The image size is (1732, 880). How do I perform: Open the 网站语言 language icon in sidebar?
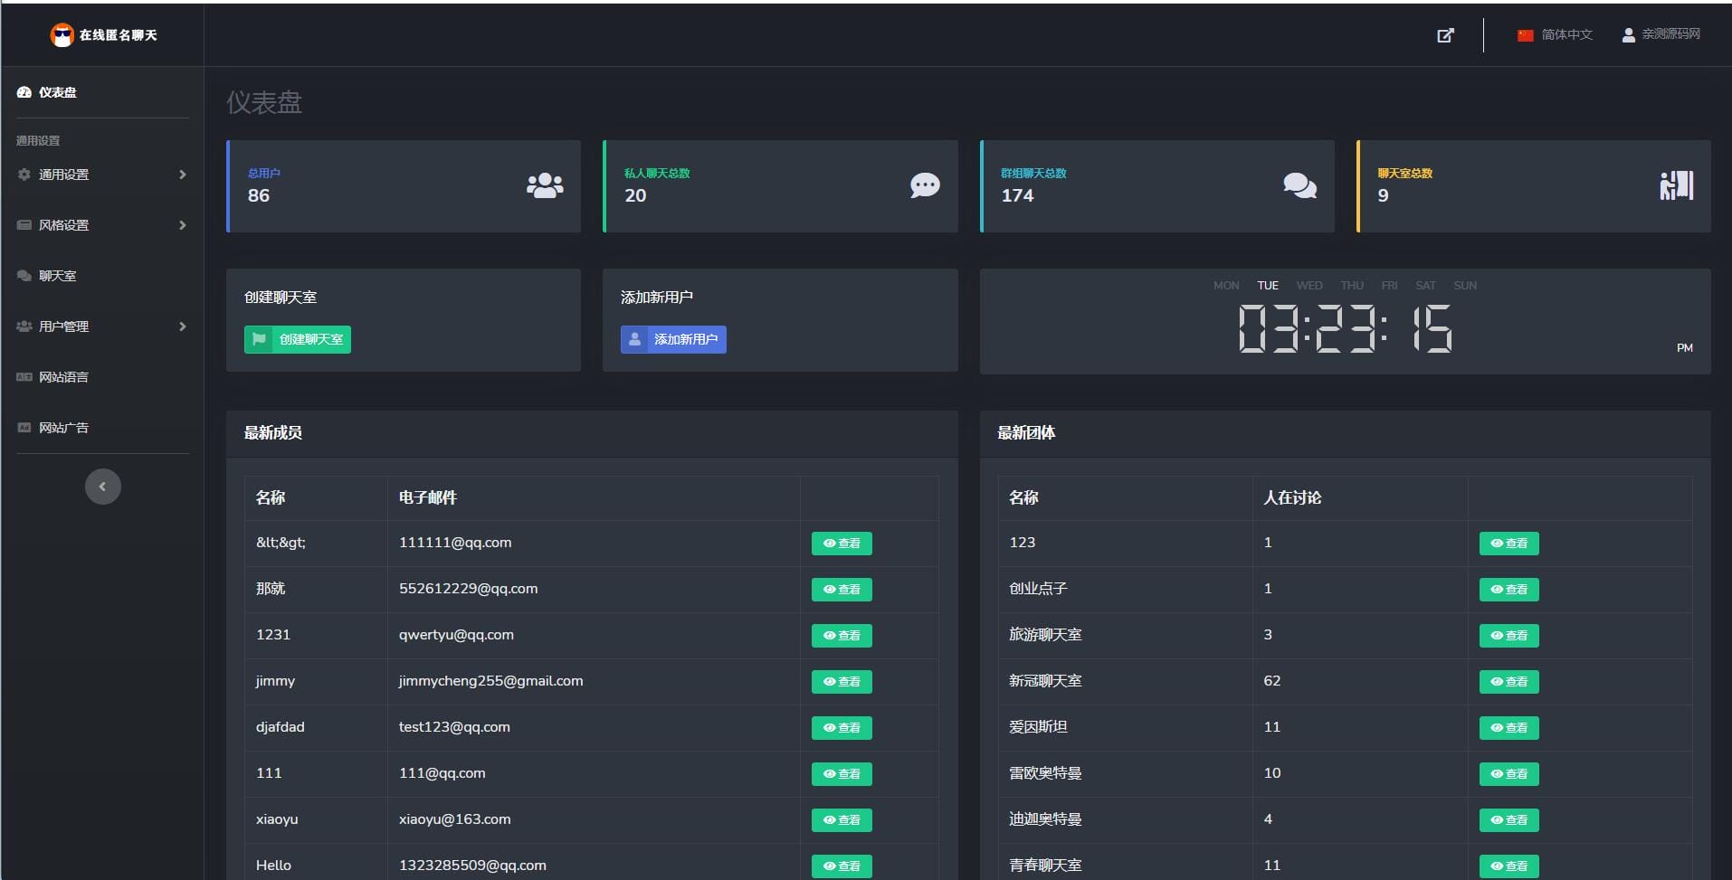coord(23,377)
